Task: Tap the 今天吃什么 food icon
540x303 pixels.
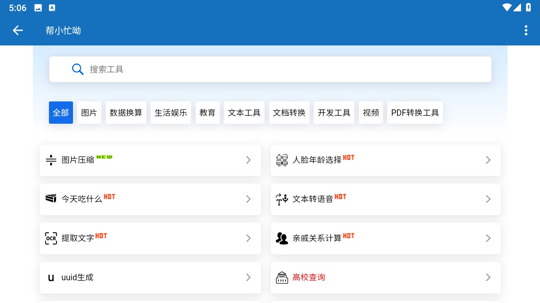Action: [x=51, y=199]
